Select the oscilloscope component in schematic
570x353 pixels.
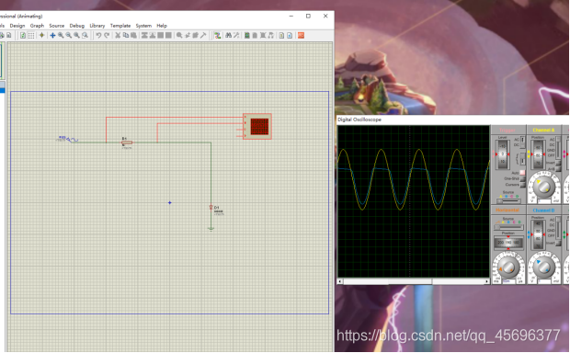257,127
